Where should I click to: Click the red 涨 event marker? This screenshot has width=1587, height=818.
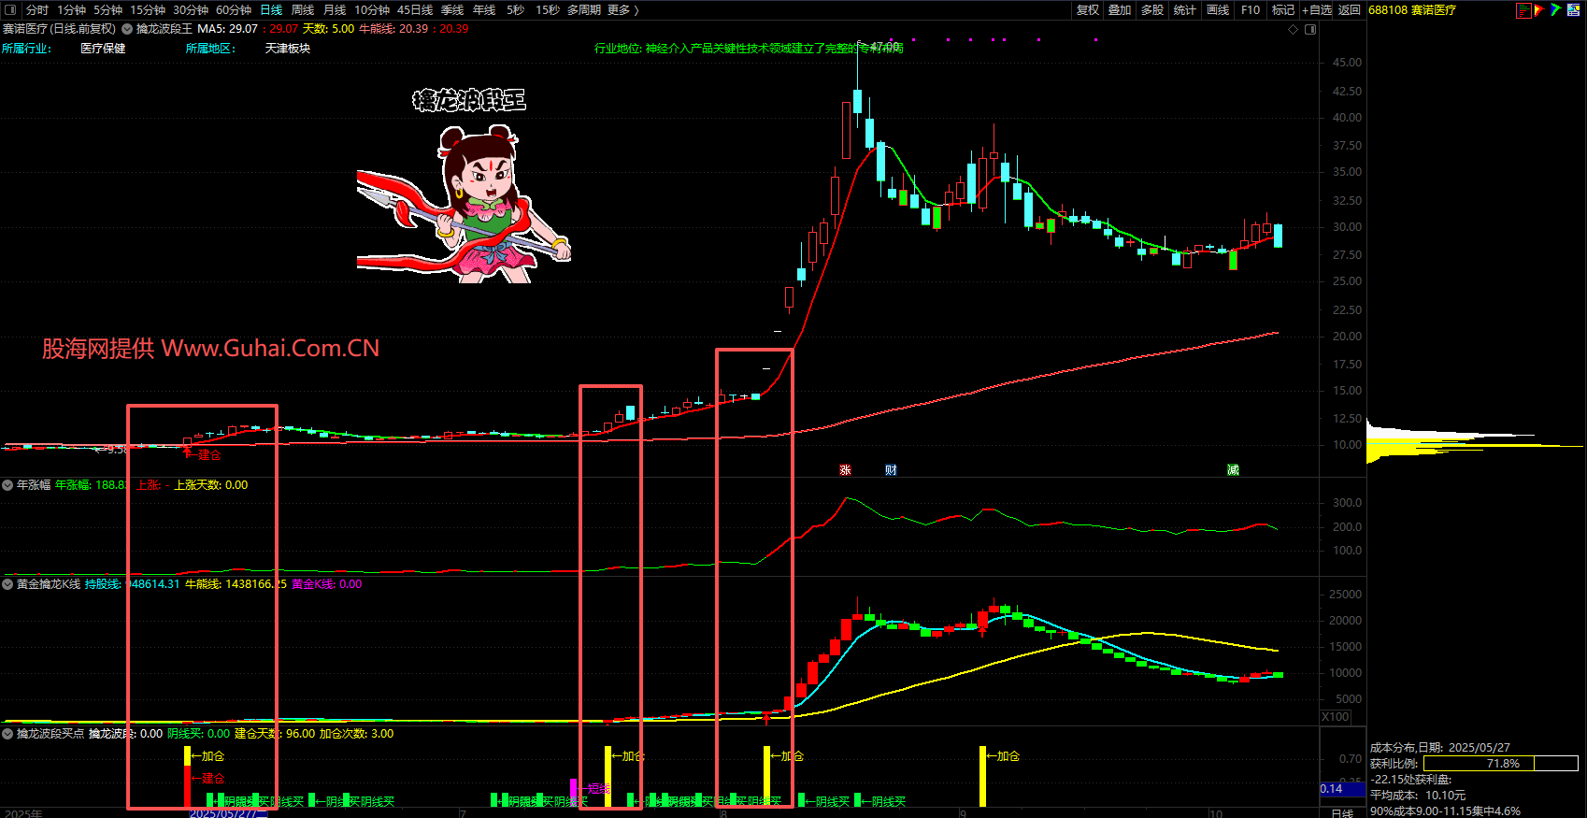click(845, 470)
